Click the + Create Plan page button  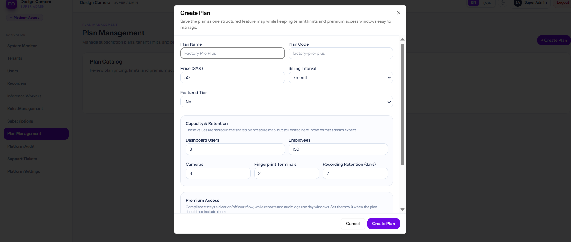(x=554, y=40)
